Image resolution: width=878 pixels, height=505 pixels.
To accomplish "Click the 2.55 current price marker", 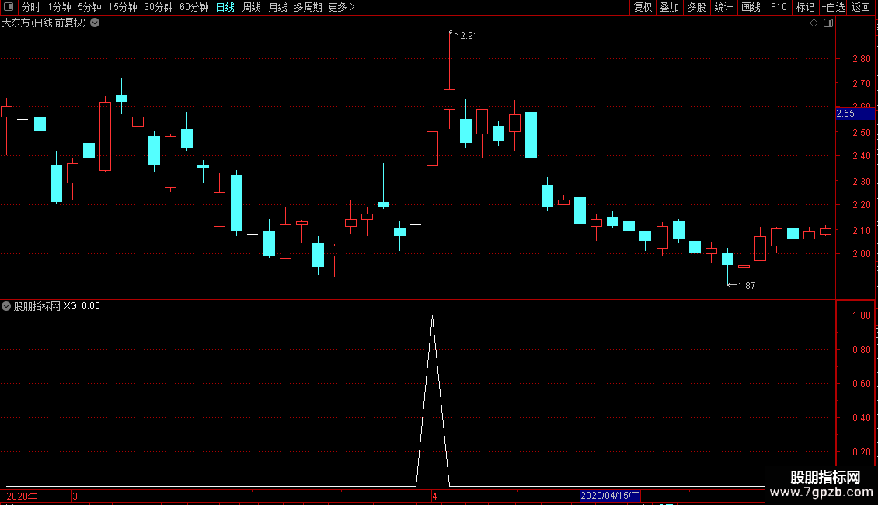I will click(x=855, y=113).
